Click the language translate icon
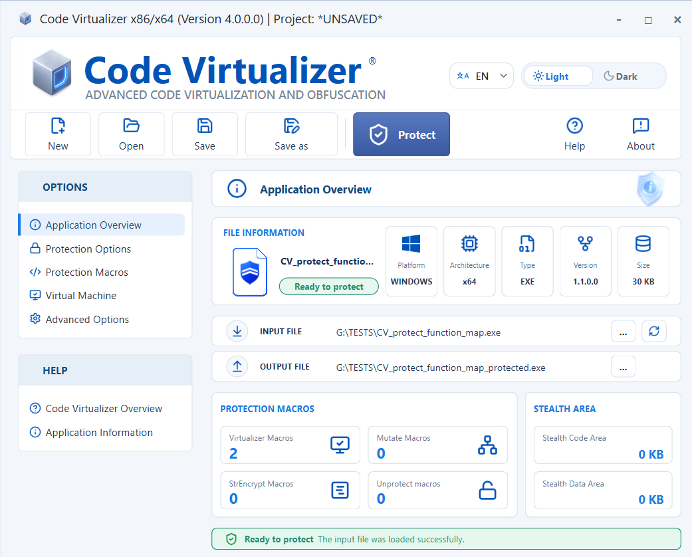 tap(463, 76)
